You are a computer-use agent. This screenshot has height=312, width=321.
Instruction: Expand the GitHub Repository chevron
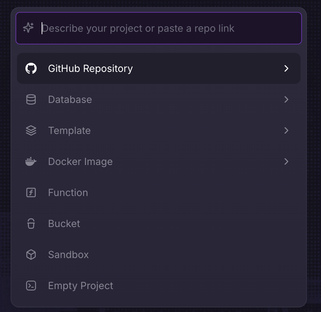click(x=286, y=68)
